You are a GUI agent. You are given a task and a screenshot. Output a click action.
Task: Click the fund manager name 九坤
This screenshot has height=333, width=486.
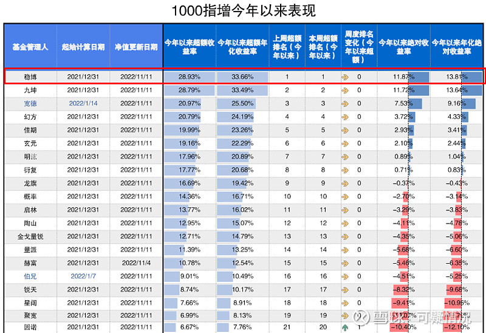(30, 90)
